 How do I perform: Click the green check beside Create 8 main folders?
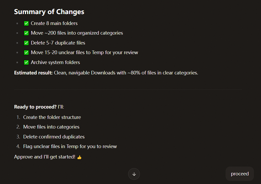26,23
